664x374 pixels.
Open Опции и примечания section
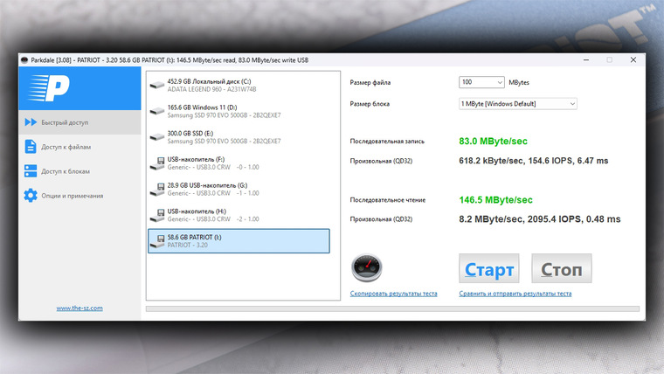tap(80, 196)
